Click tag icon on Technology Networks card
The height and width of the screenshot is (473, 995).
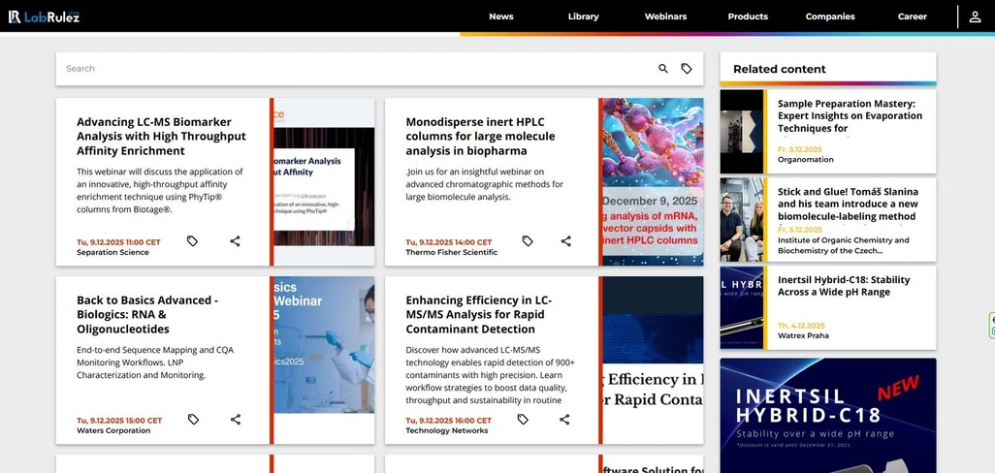tap(523, 420)
